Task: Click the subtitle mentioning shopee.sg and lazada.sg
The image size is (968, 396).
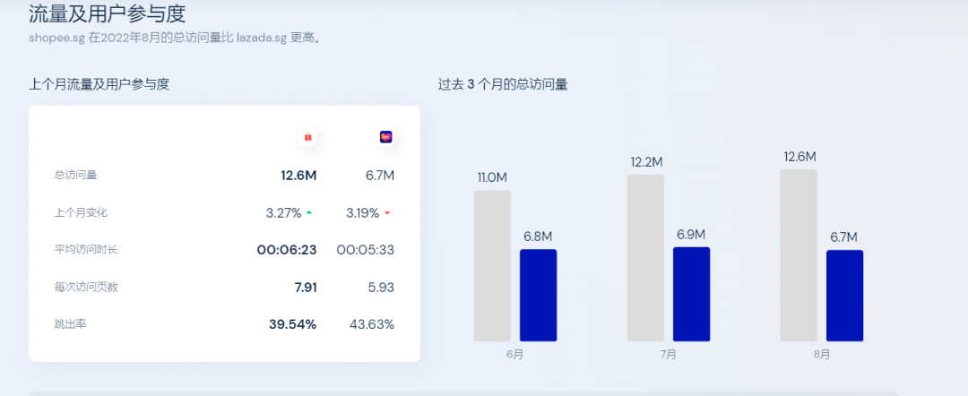Action: (x=174, y=38)
